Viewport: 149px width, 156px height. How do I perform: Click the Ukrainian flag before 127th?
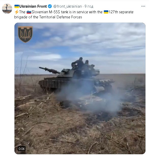point(106,12)
